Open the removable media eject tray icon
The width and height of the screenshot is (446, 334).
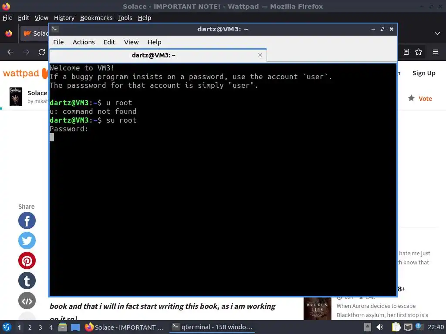pyautogui.click(x=368, y=327)
